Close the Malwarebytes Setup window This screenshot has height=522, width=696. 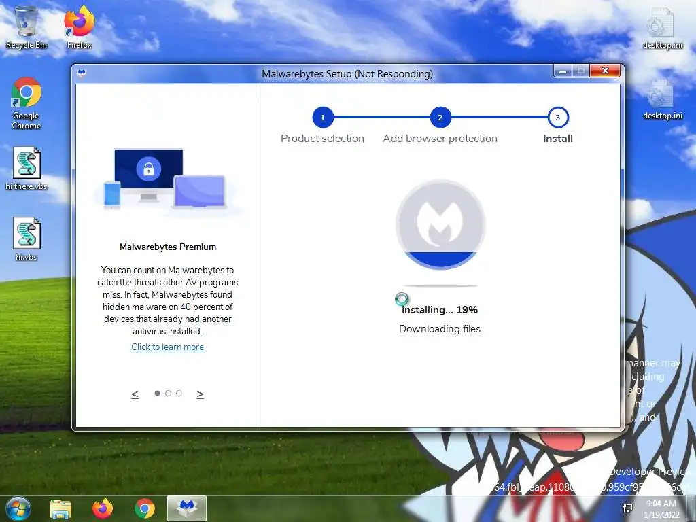[604, 71]
